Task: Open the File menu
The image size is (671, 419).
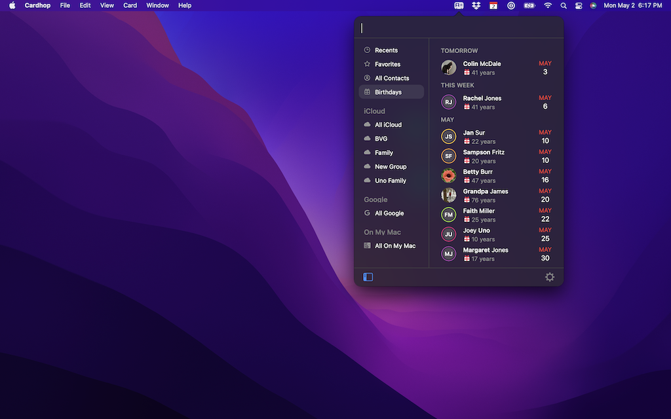Action: pyautogui.click(x=65, y=5)
